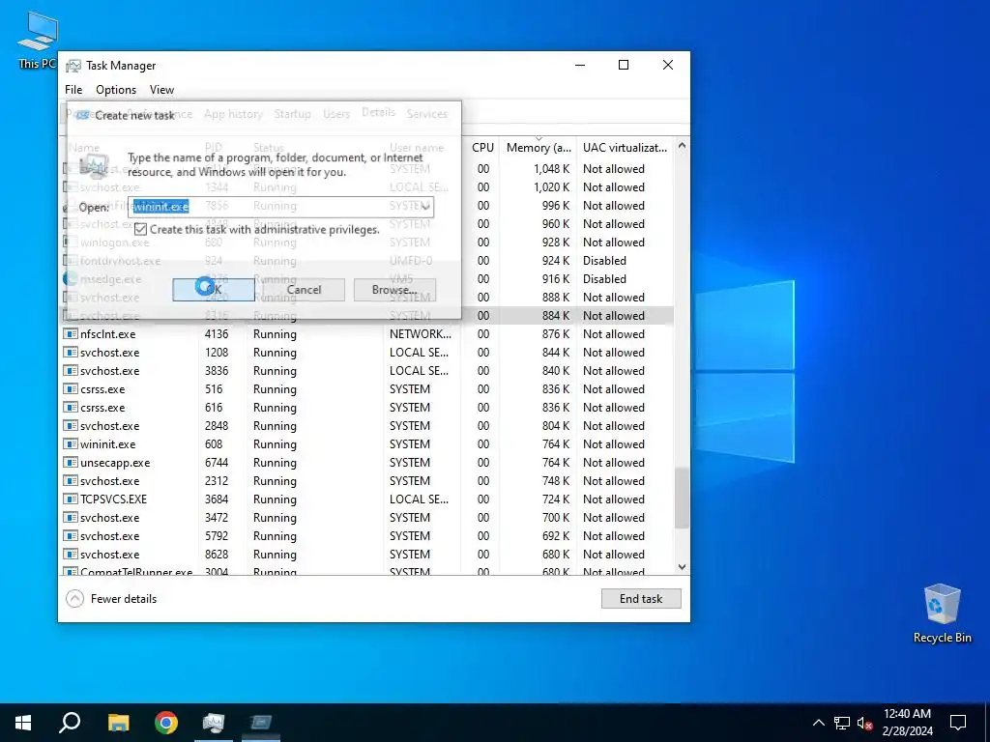Image resolution: width=990 pixels, height=742 pixels.
Task: Click the TCPSVCS.EXE process icon
Action: (71, 499)
